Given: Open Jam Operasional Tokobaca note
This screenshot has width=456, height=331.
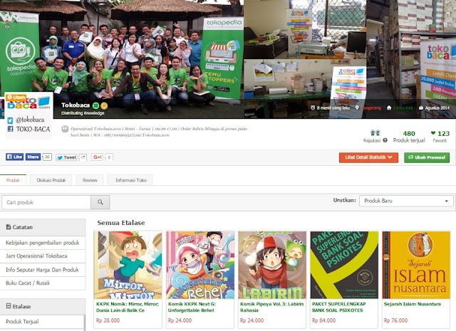Looking at the screenshot, I should click(x=43, y=256).
